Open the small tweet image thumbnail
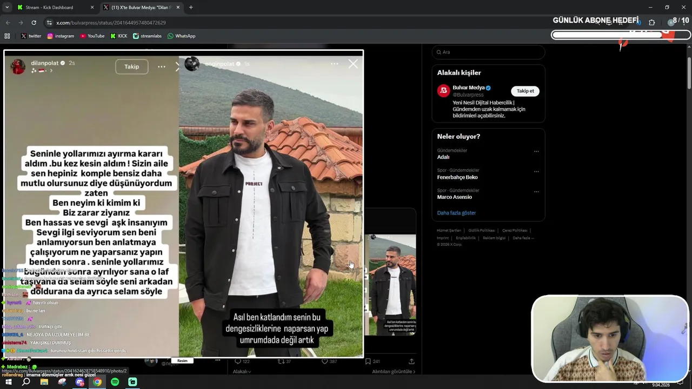This screenshot has height=389, width=692. click(x=390, y=285)
